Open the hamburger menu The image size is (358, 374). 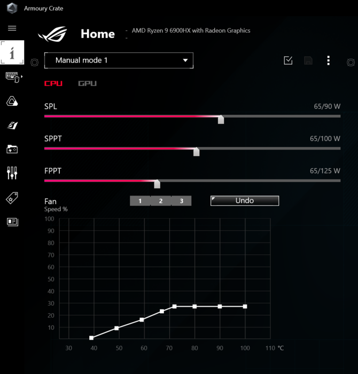(x=12, y=28)
